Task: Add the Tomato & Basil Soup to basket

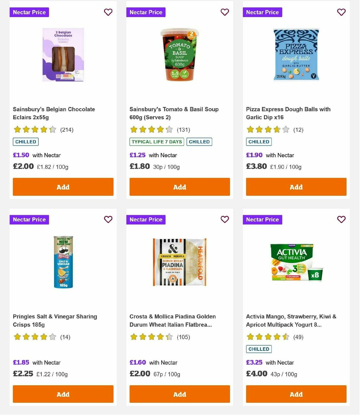Action: (x=179, y=187)
